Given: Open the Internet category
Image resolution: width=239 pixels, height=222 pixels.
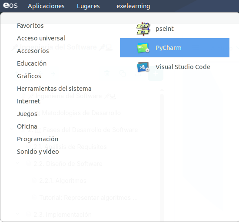Looking at the screenshot, I should point(29,101).
